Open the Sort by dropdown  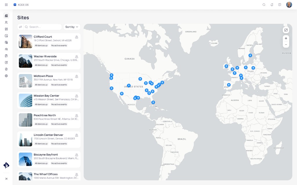72,27
